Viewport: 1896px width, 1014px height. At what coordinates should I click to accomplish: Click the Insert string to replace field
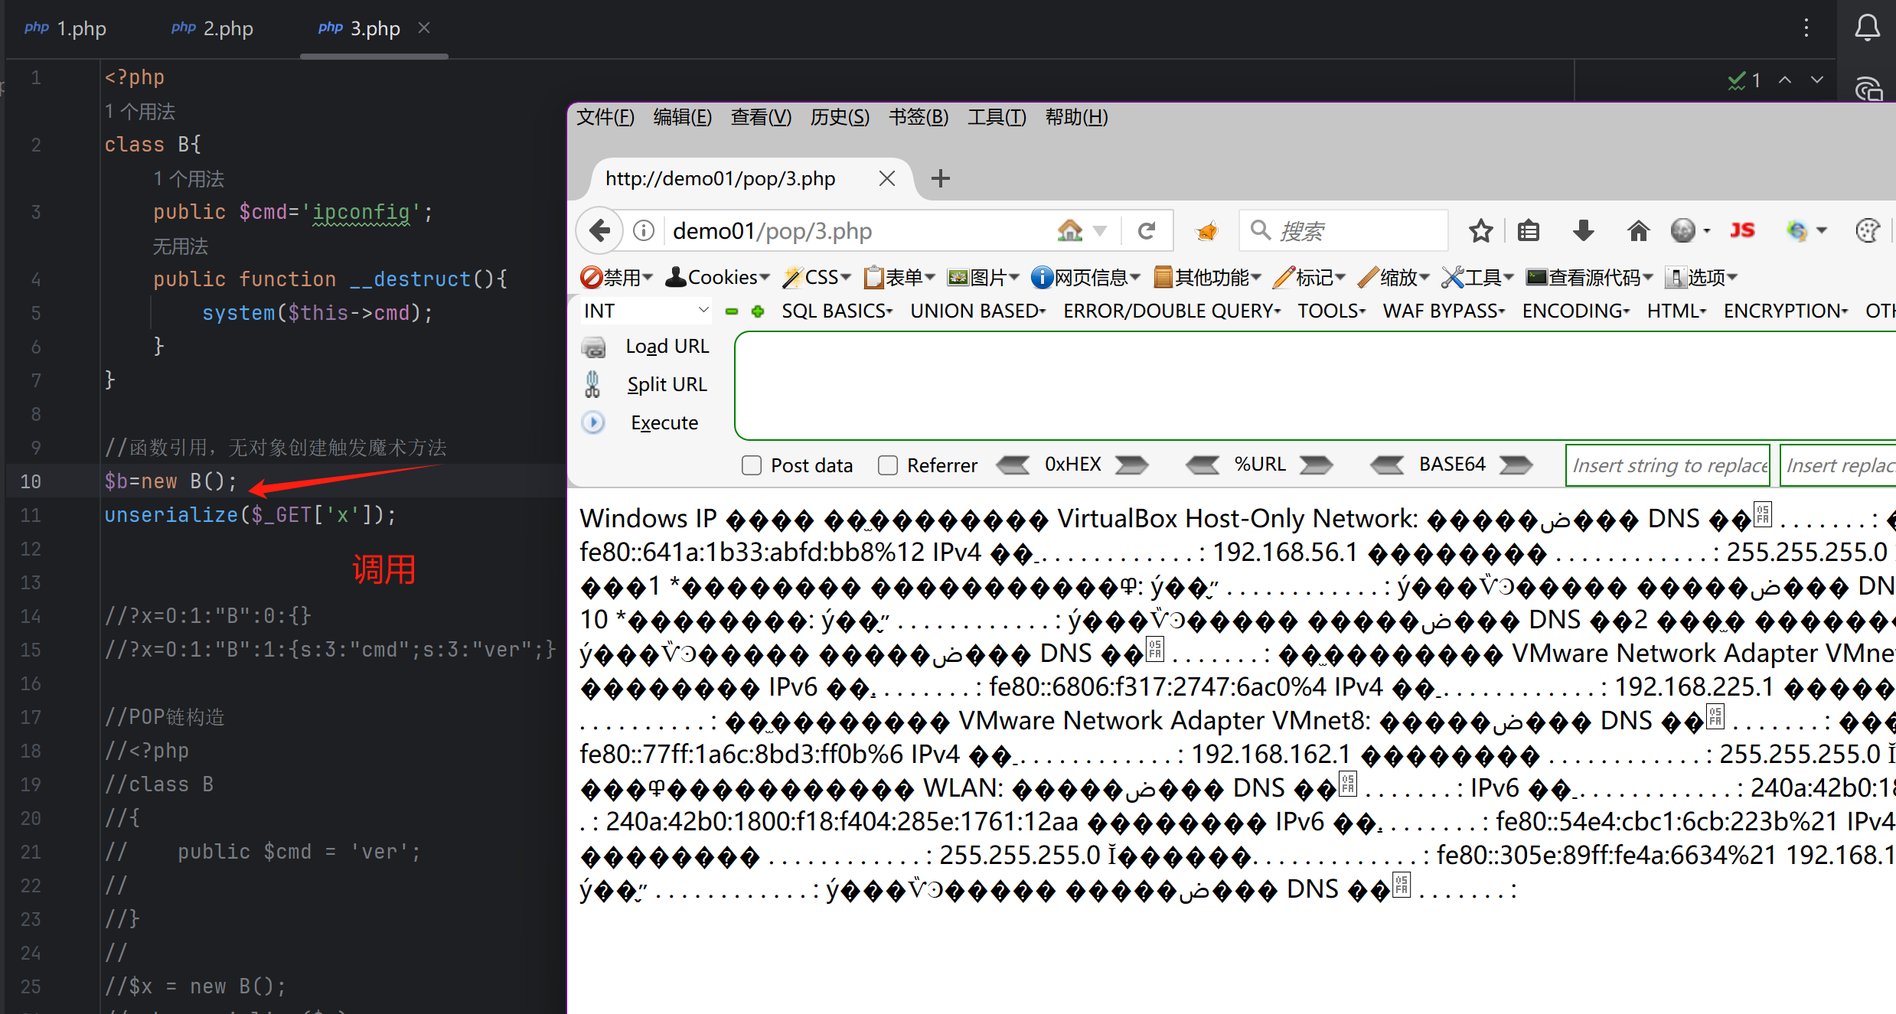click(1668, 465)
